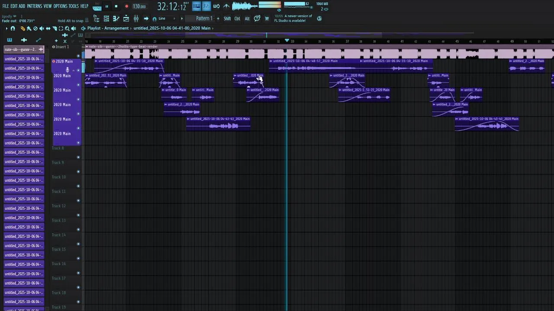554x311 pixels.
Task: Mute Track 16
Action: tap(78, 273)
